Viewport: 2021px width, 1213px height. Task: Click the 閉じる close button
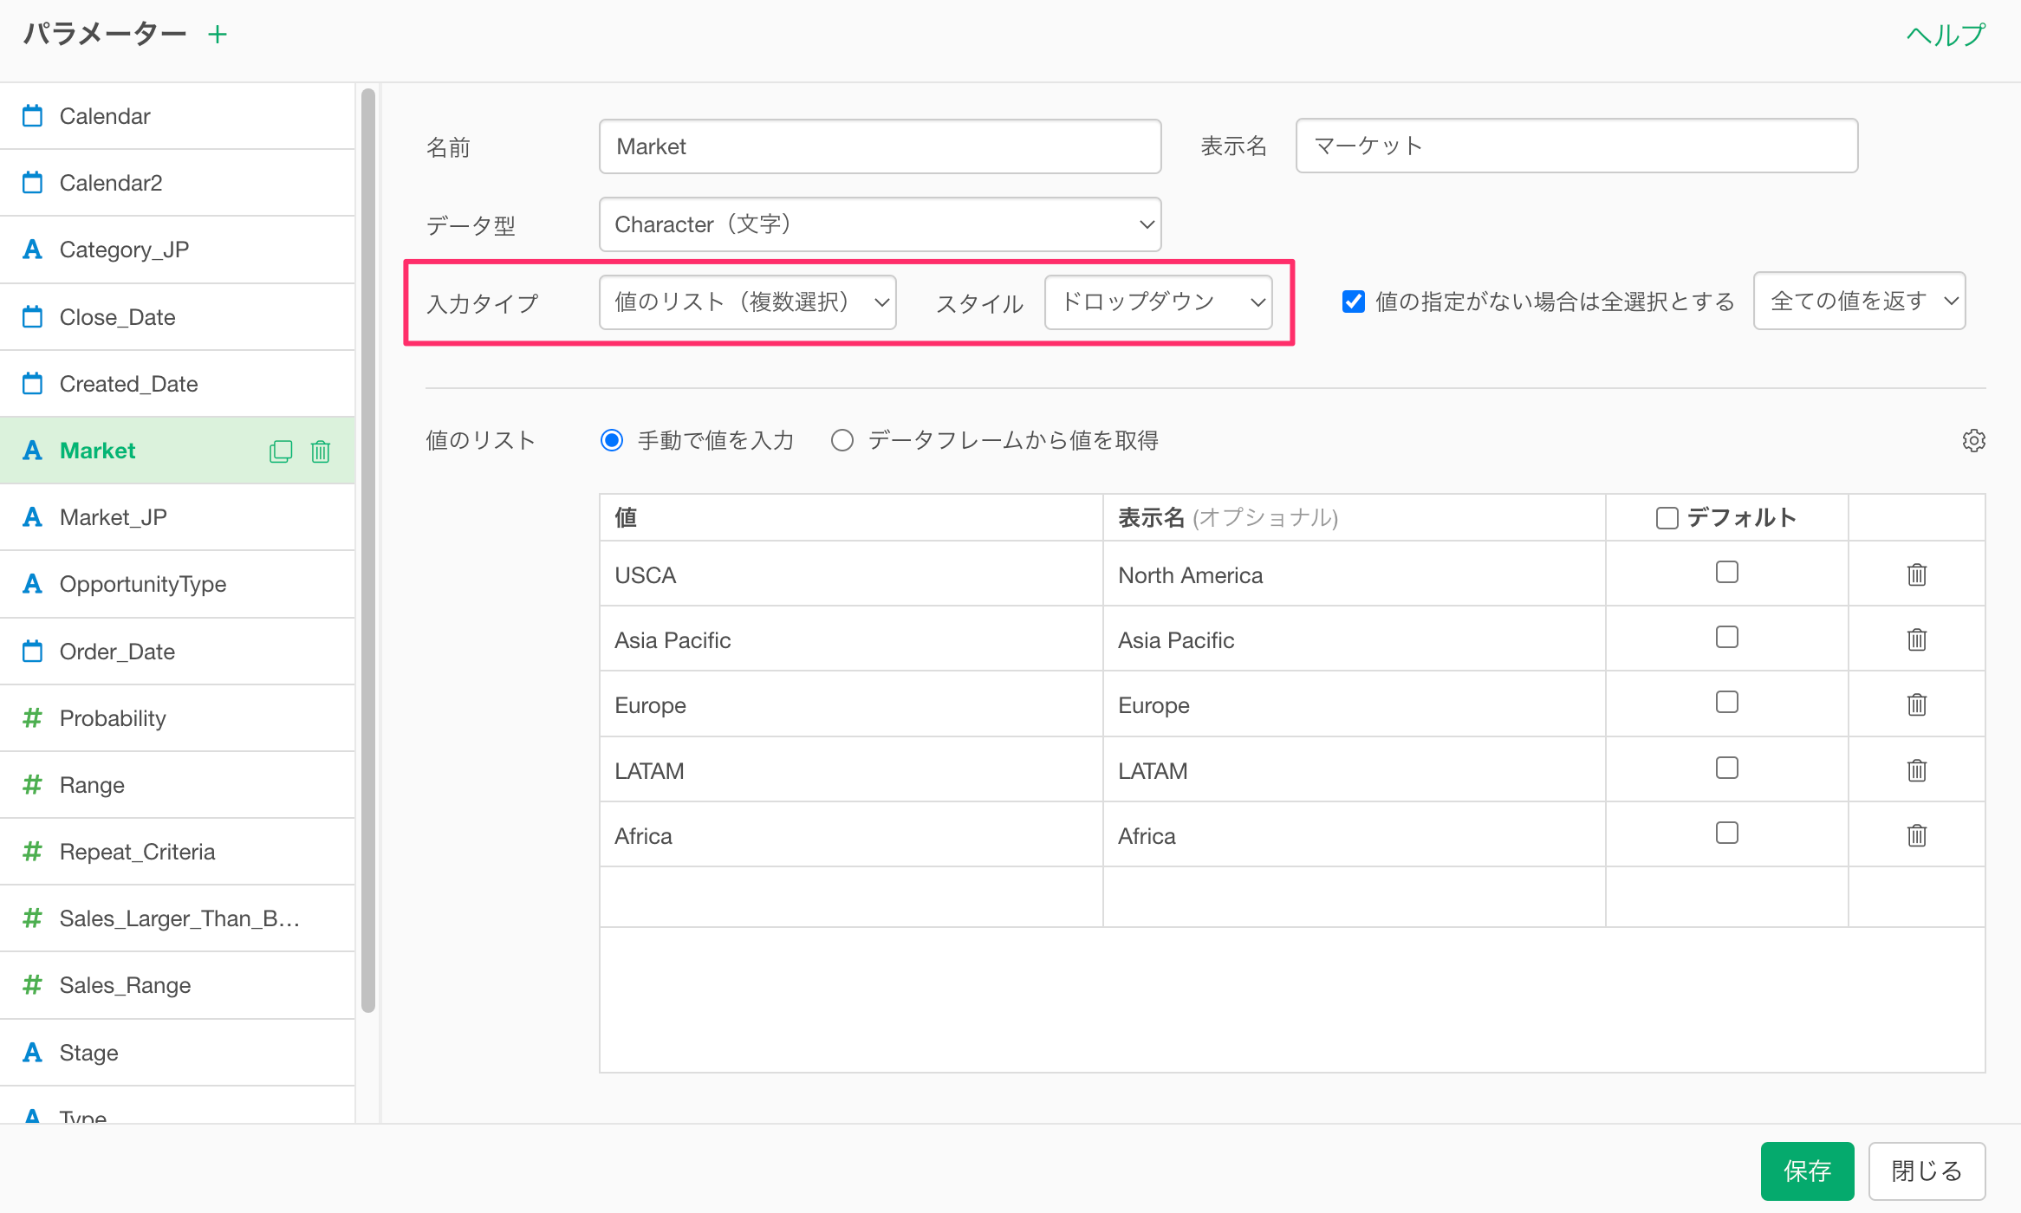tap(1927, 1171)
